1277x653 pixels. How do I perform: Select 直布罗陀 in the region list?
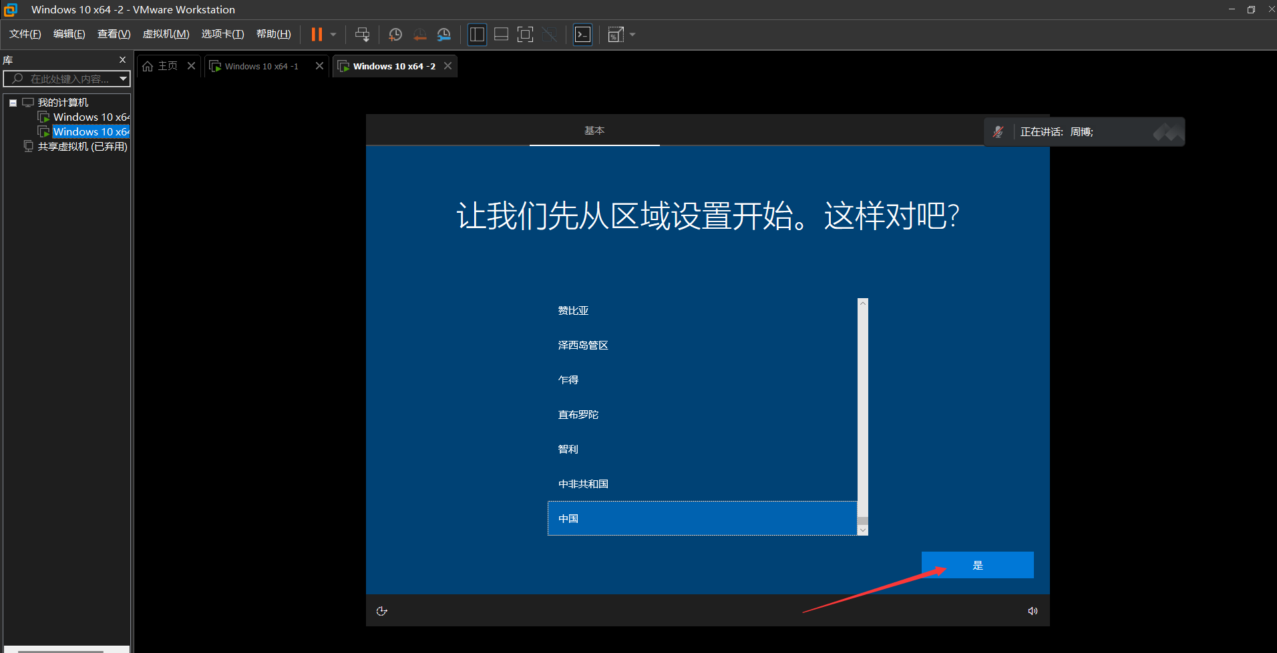pyautogui.click(x=702, y=414)
